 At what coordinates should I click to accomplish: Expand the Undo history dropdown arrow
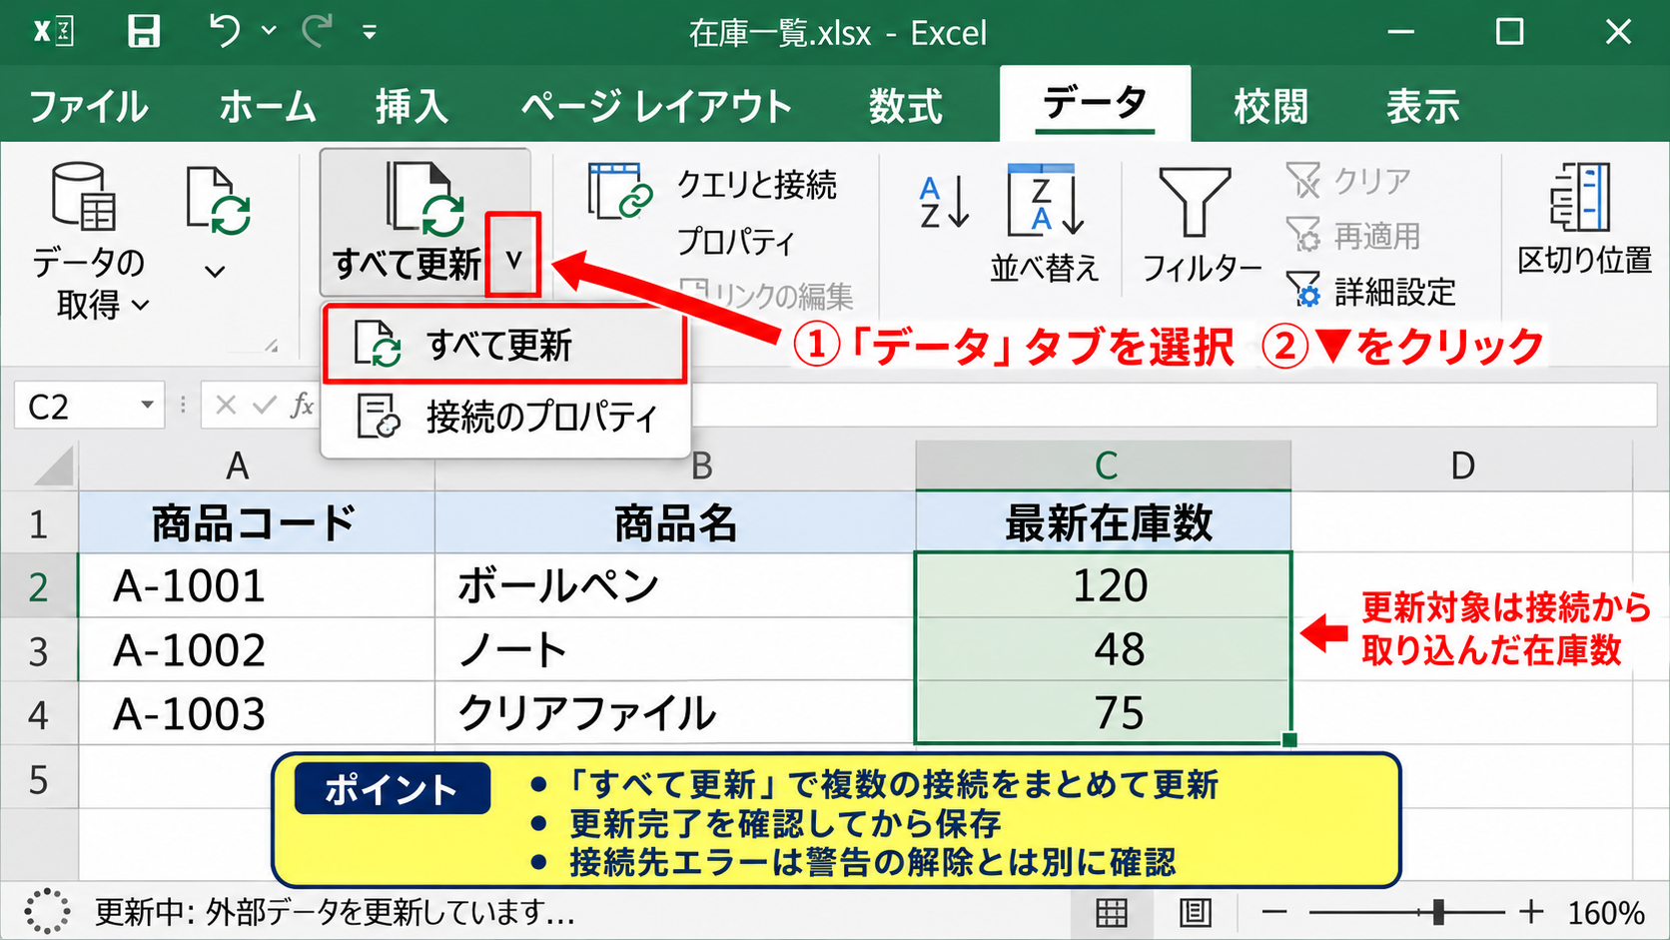coord(269,31)
